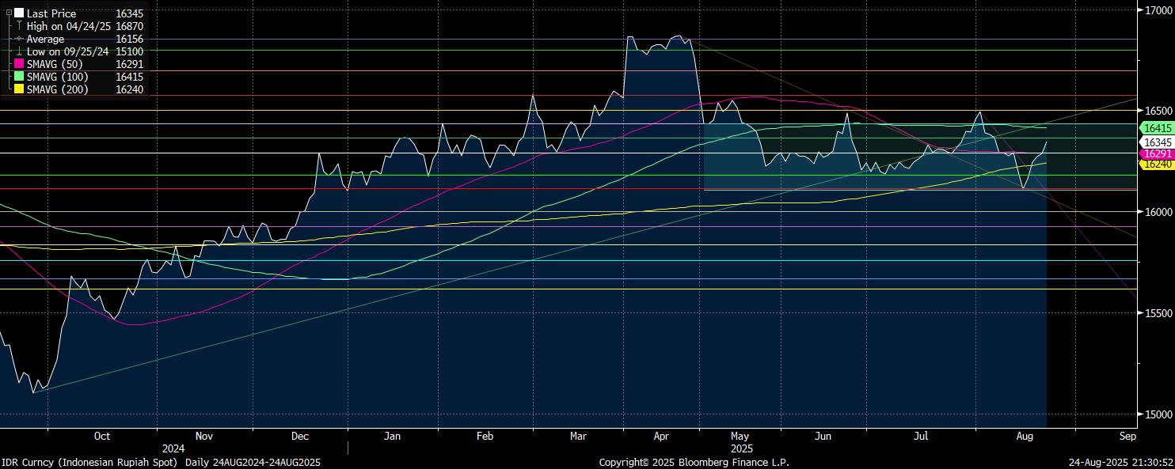
Task: Click the green SMAVG (100) legend swatch
Action: [19, 77]
